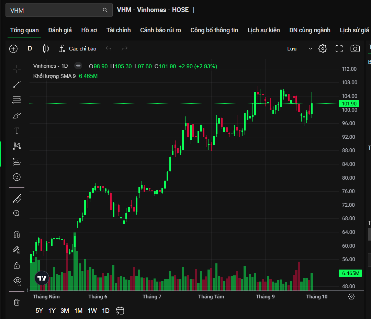This screenshot has height=319, width=371.
Task: Open chart settings gear icon
Action: [323, 49]
